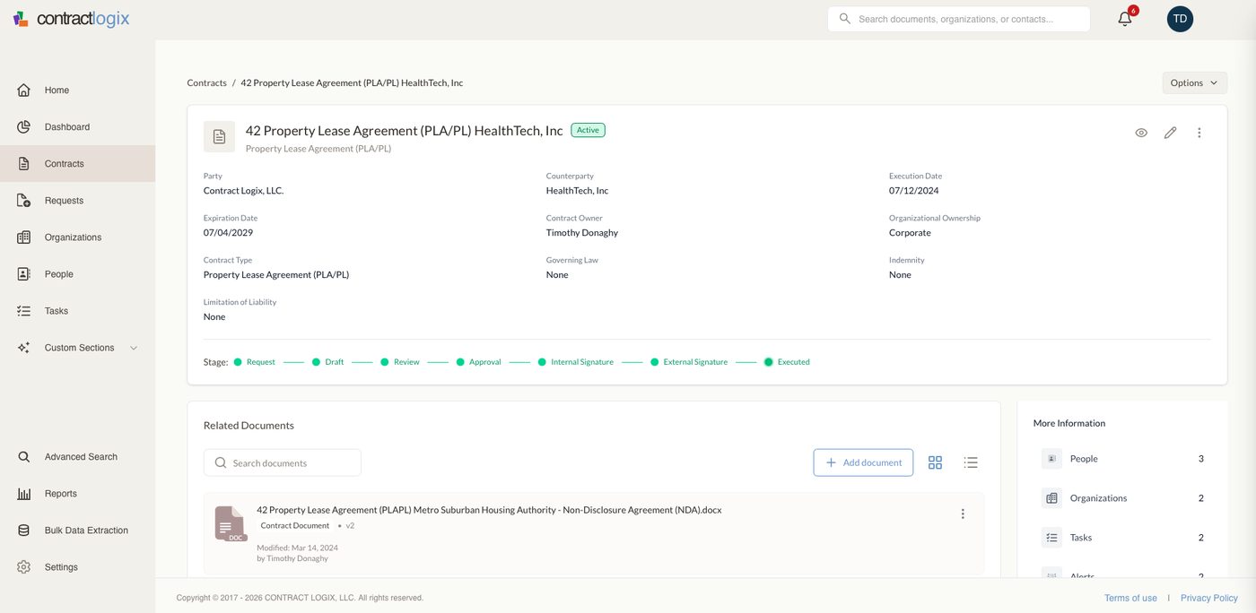Click the Expiration Date value 07/04/2029
1256x613 pixels.
[228, 233]
